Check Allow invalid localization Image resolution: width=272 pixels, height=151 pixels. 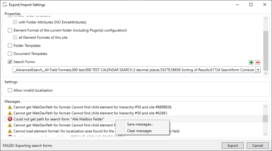[x=10, y=90]
